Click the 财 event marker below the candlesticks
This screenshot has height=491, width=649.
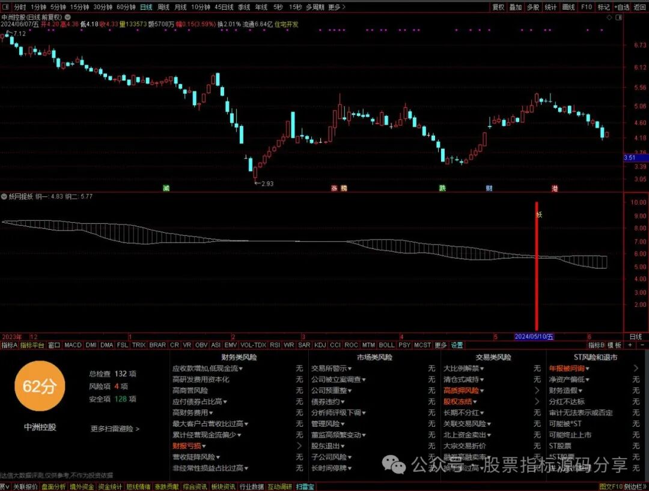[489, 188]
